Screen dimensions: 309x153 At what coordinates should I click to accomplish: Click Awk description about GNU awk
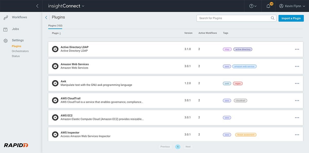[x=96, y=85]
